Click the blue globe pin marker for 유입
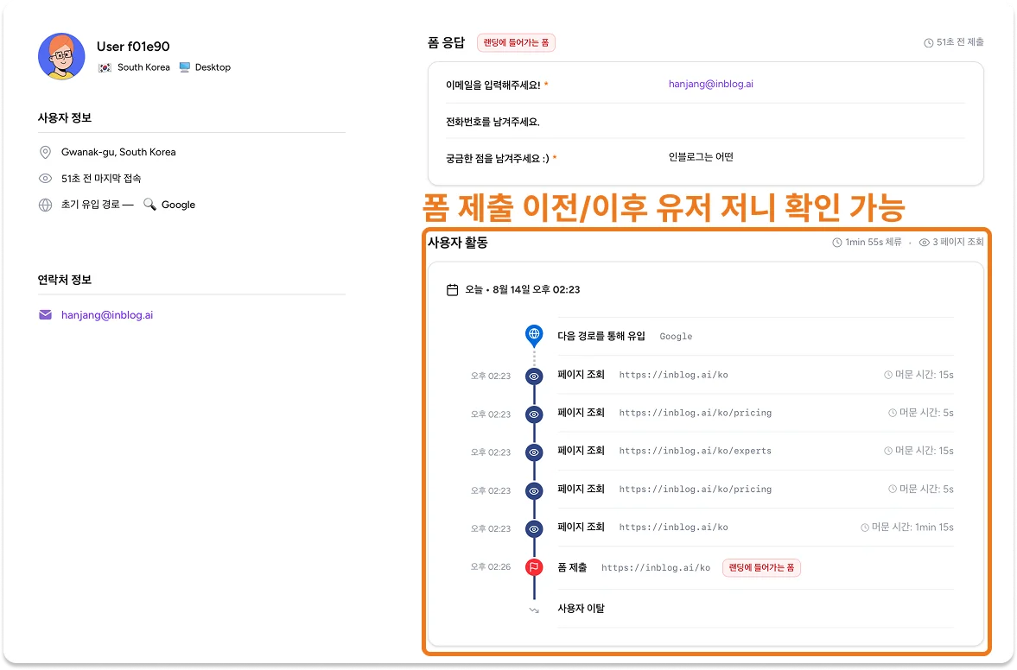 click(x=534, y=335)
